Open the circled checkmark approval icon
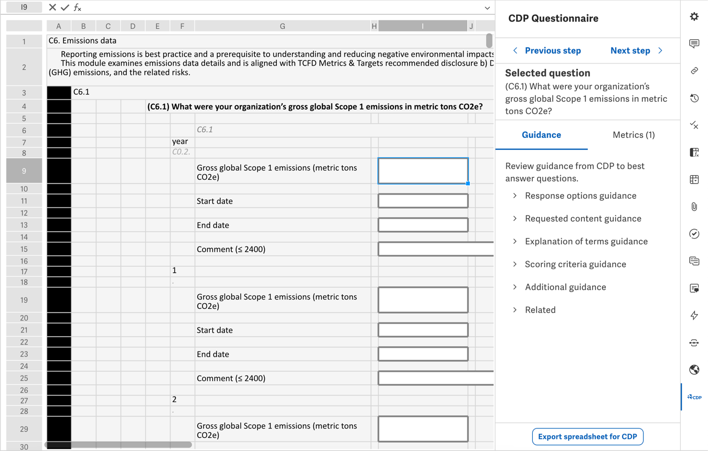Image resolution: width=708 pixels, height=451 pixels. (x=694, y=234)
